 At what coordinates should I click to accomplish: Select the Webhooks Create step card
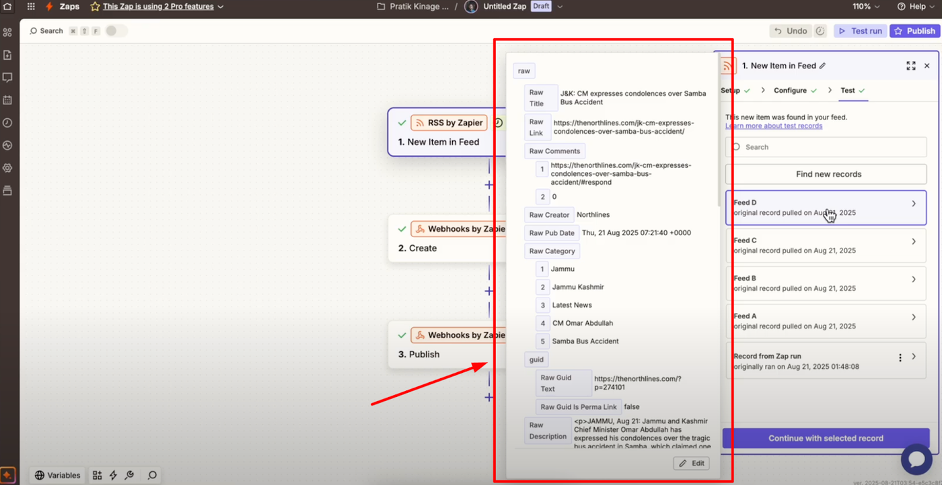[x=447, y=238]
